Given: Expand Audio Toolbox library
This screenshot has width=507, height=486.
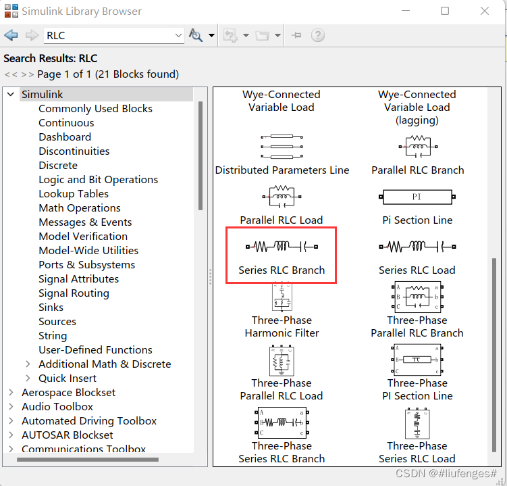Looking at the screenshot, I should [x=11, y=407].
